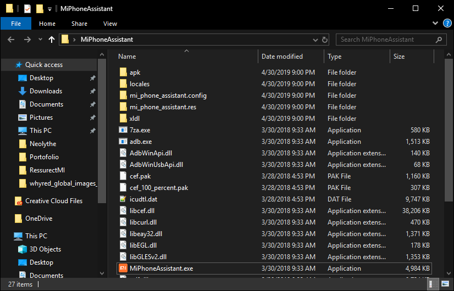454x291 pixels.
Task: Go back with the Back arrow
Action: [11, 40]
